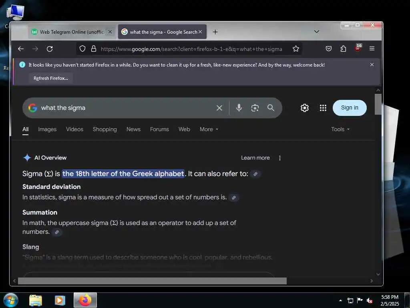Open the Tools dropdown
This screenshot has width=410, height=308.
point(340,130)
